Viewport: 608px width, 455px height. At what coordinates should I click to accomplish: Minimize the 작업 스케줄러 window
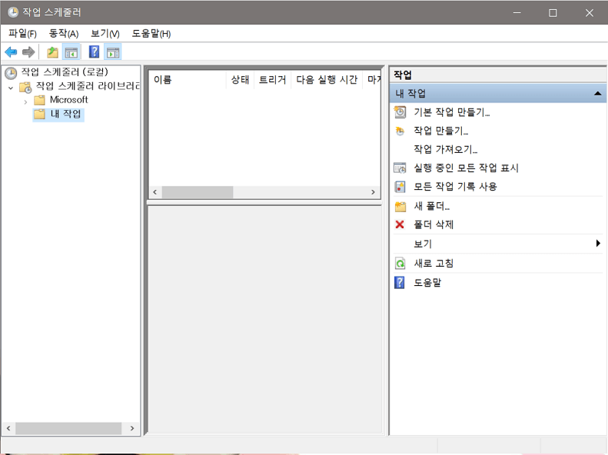pyautogui.click(x=517, y=13)
